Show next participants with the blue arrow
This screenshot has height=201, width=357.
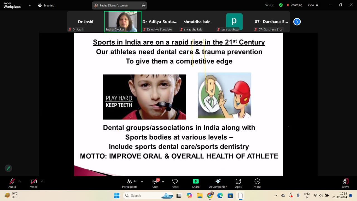click(297, 21)
